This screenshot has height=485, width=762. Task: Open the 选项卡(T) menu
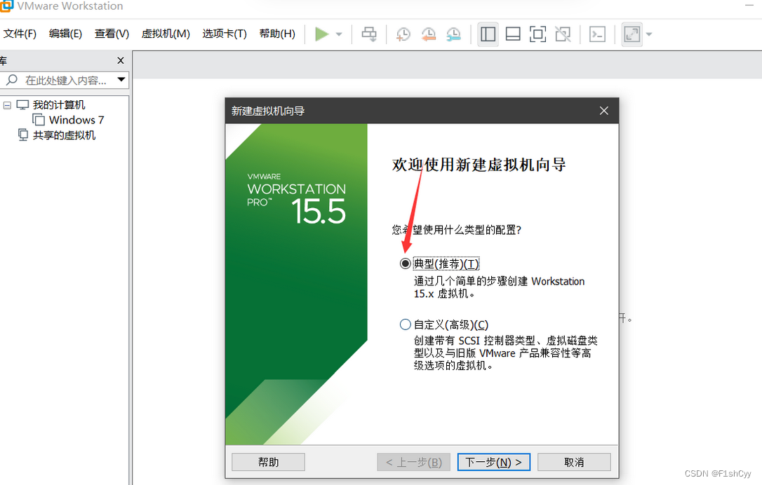tap(225, 34)
